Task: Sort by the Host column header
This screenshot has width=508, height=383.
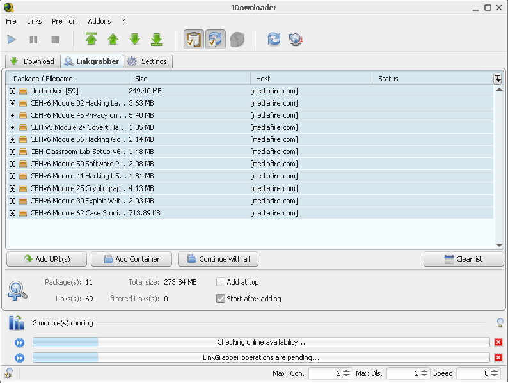Action: pyautogui.click(x=311, y=79)
